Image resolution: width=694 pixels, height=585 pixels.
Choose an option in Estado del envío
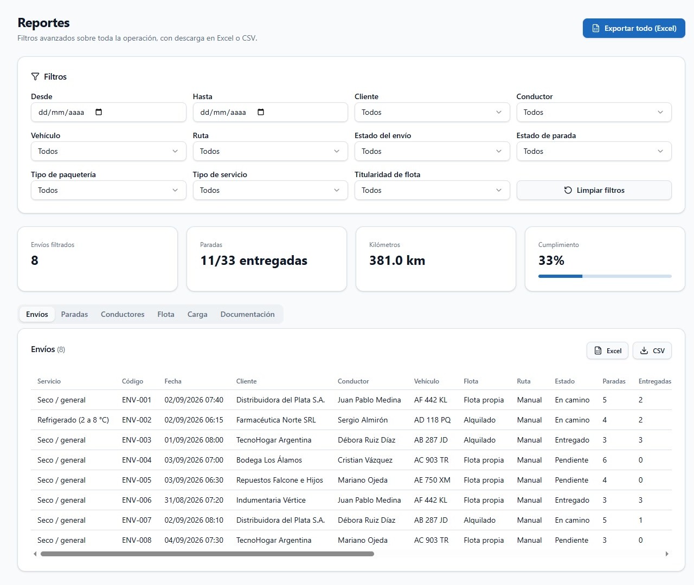coord(432,151)
